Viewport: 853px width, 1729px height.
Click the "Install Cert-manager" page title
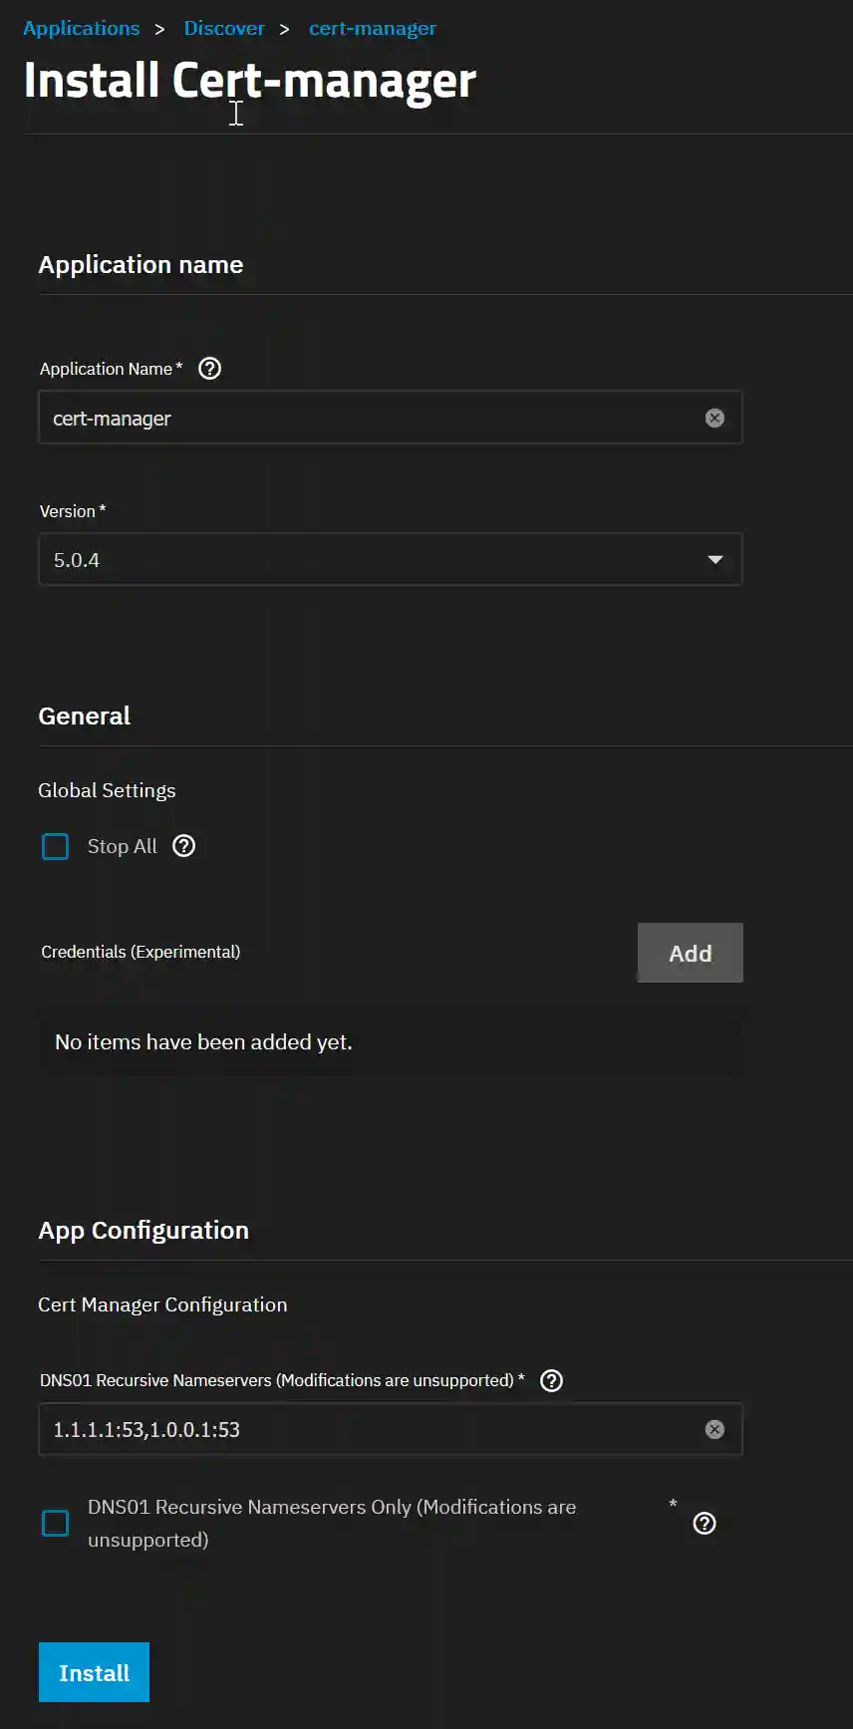pos(249,80)
